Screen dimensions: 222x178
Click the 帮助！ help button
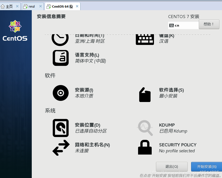point(209,24)
